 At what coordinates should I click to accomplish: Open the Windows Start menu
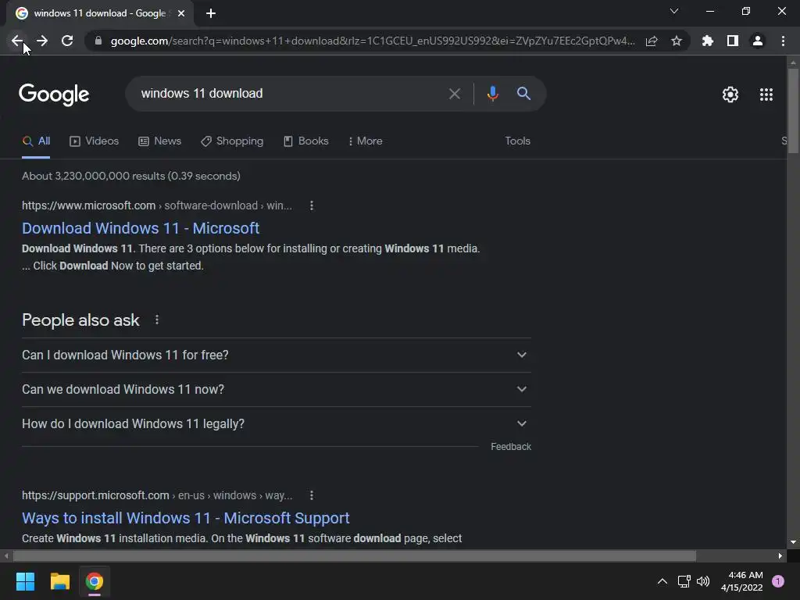(x=25, y=581)
